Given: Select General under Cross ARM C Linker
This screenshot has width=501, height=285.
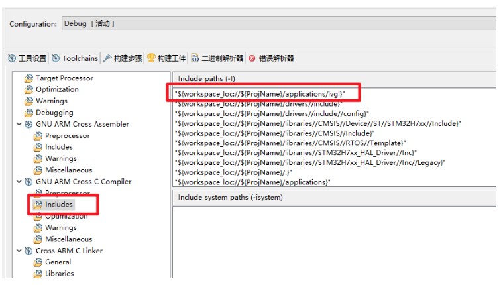Looking at the screenshot, I should click(x=58, y=262).
